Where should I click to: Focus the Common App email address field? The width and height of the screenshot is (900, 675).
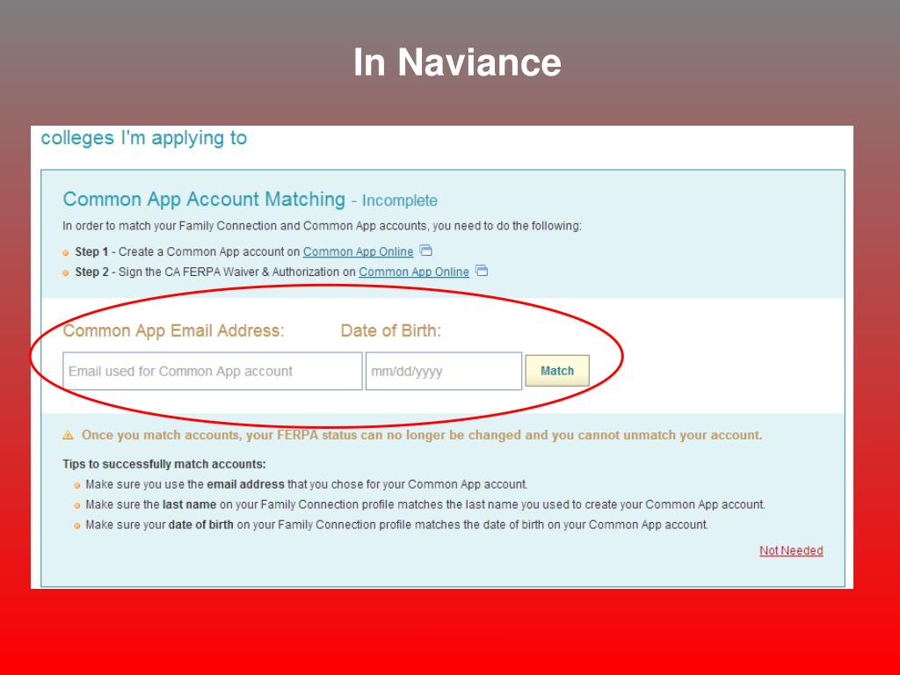[213, 372]
